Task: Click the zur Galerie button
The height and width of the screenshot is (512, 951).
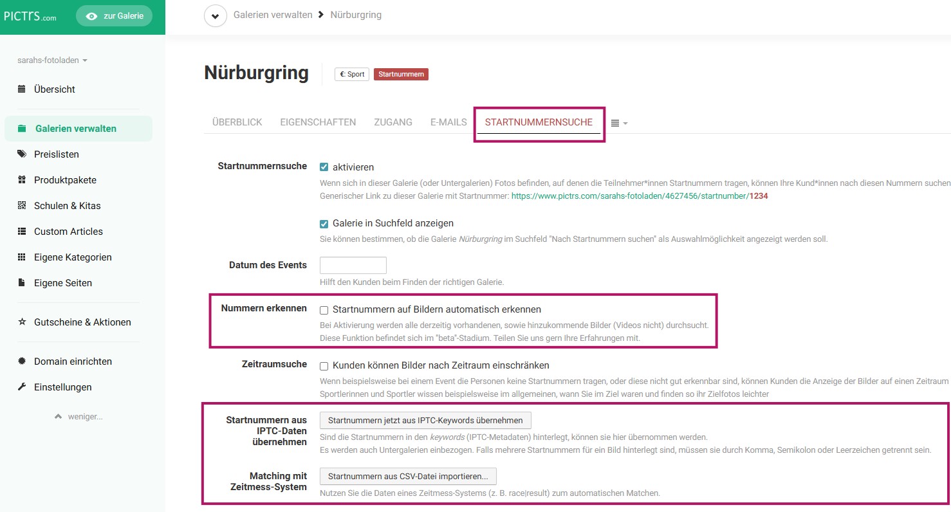Action: point(114,16)
